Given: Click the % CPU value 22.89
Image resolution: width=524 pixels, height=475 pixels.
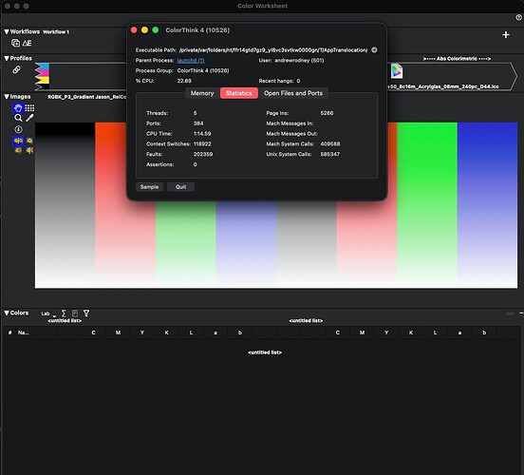Looking at the screenshot, I should (184, 81).
